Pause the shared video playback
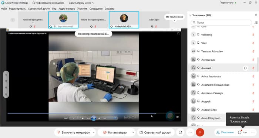The image size is (259, 138). point(94,118)
